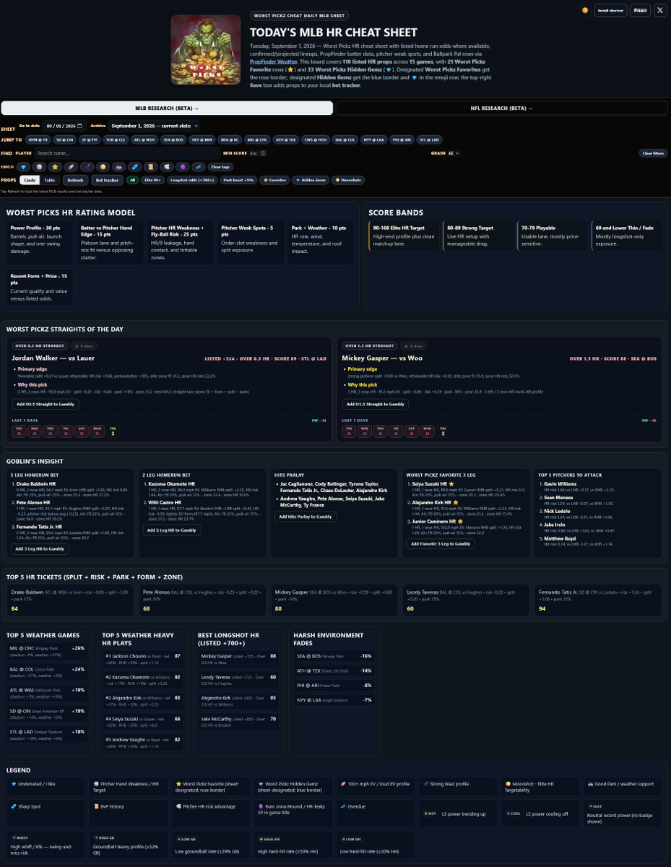Filter by Sharp Spot emoji tag
This screenshot has width=671, height=867.
(134, 166)
